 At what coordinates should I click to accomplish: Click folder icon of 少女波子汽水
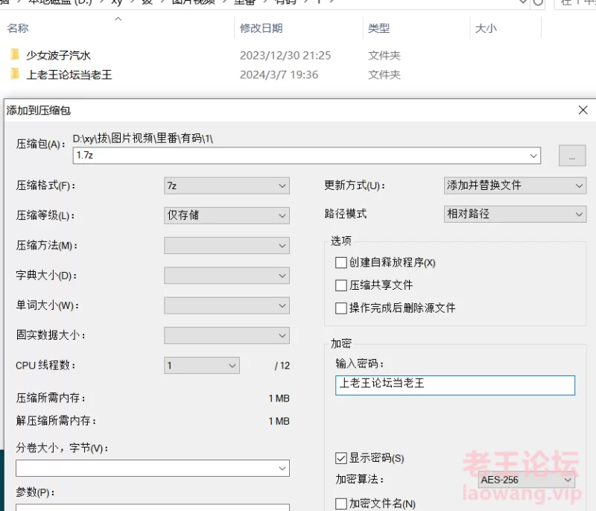pyautogui.click(x=15, y=54)
